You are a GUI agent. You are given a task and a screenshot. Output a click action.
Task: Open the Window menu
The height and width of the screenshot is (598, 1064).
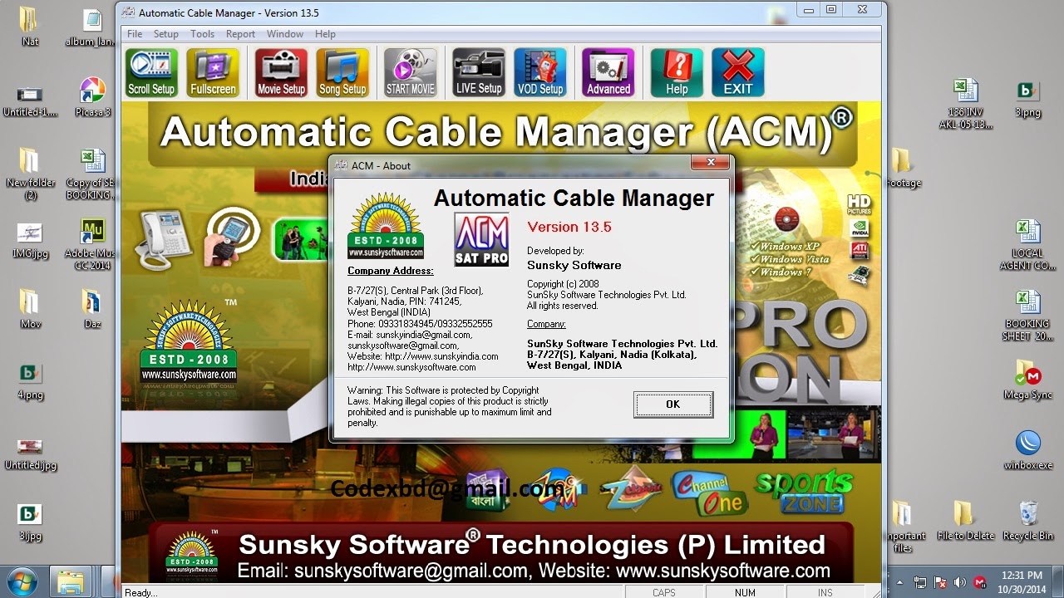[285, 34]
